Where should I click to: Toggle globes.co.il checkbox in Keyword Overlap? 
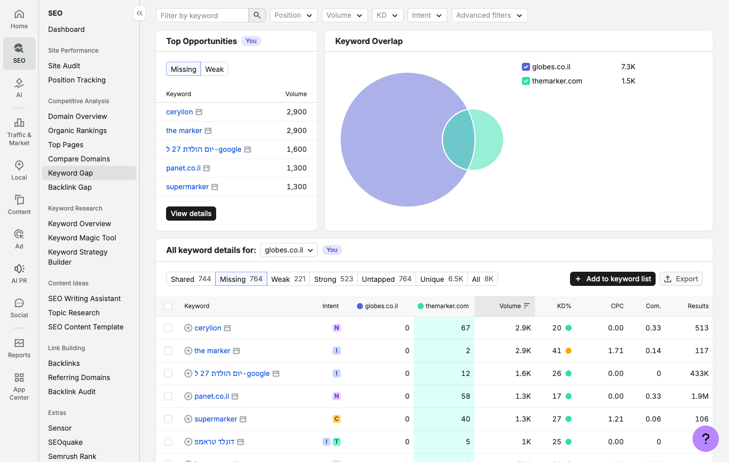525,67
